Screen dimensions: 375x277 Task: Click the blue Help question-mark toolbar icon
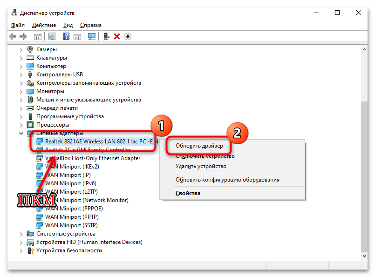click(67, 36)
